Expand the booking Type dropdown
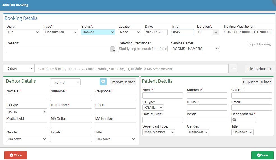 click(x=60, y=32)
